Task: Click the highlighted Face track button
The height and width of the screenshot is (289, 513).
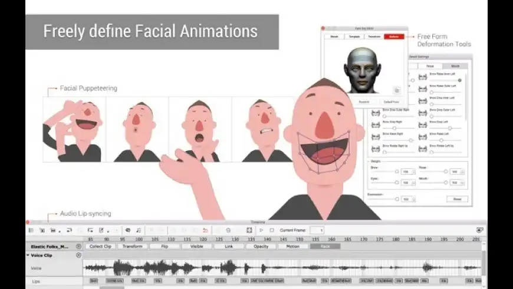Action: point(325,247)
